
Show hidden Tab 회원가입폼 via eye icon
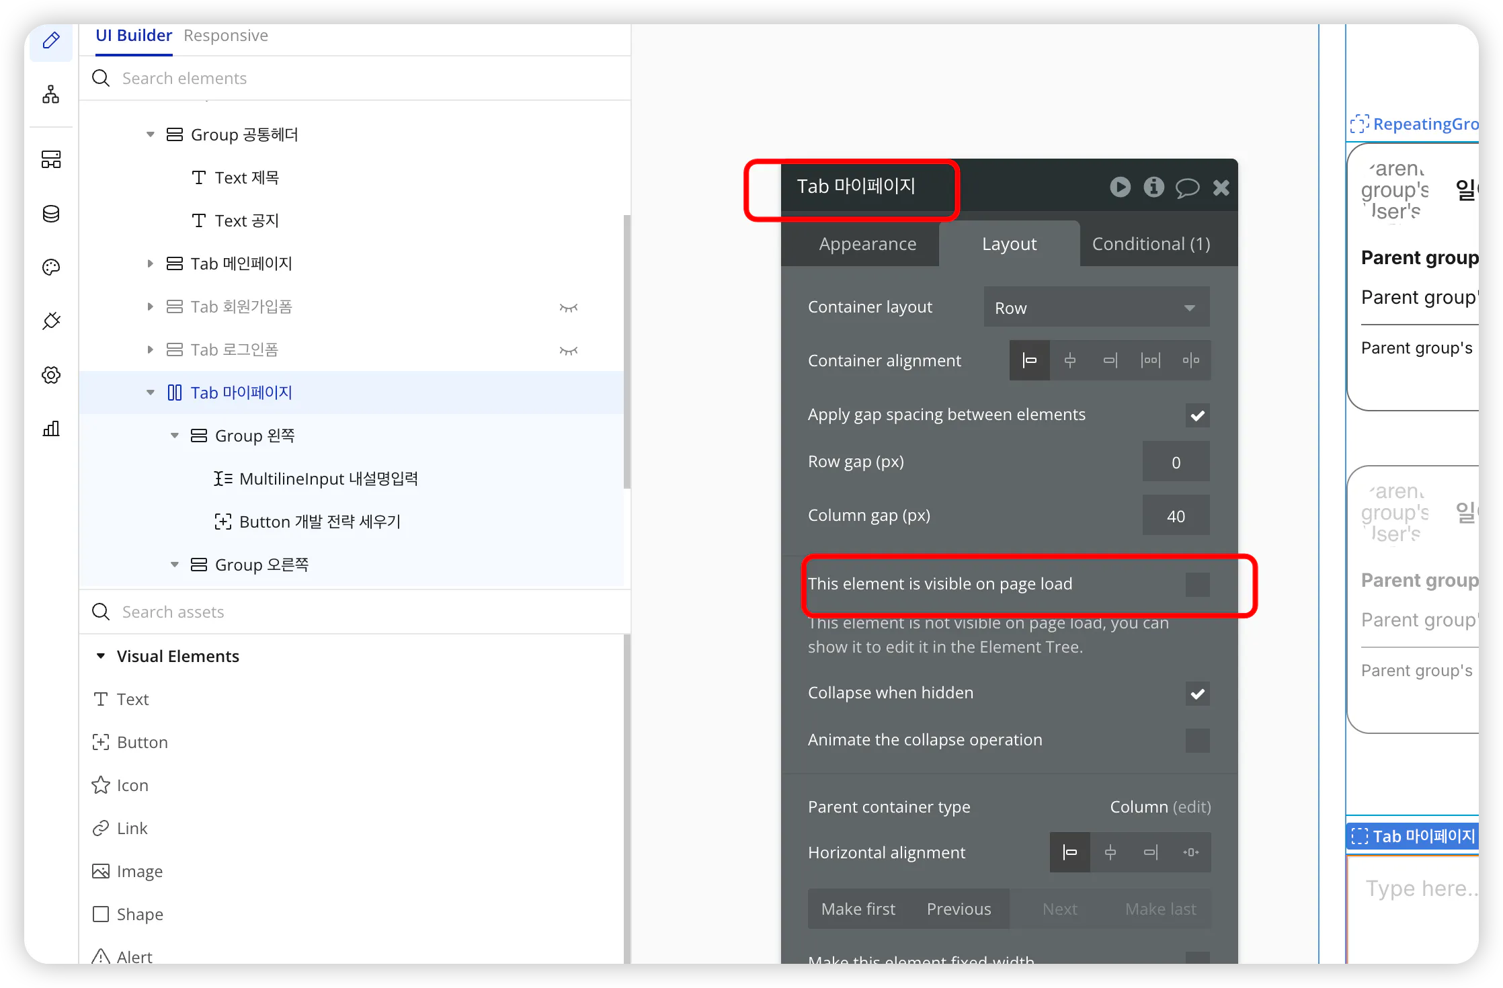click(x=569, y=308)
